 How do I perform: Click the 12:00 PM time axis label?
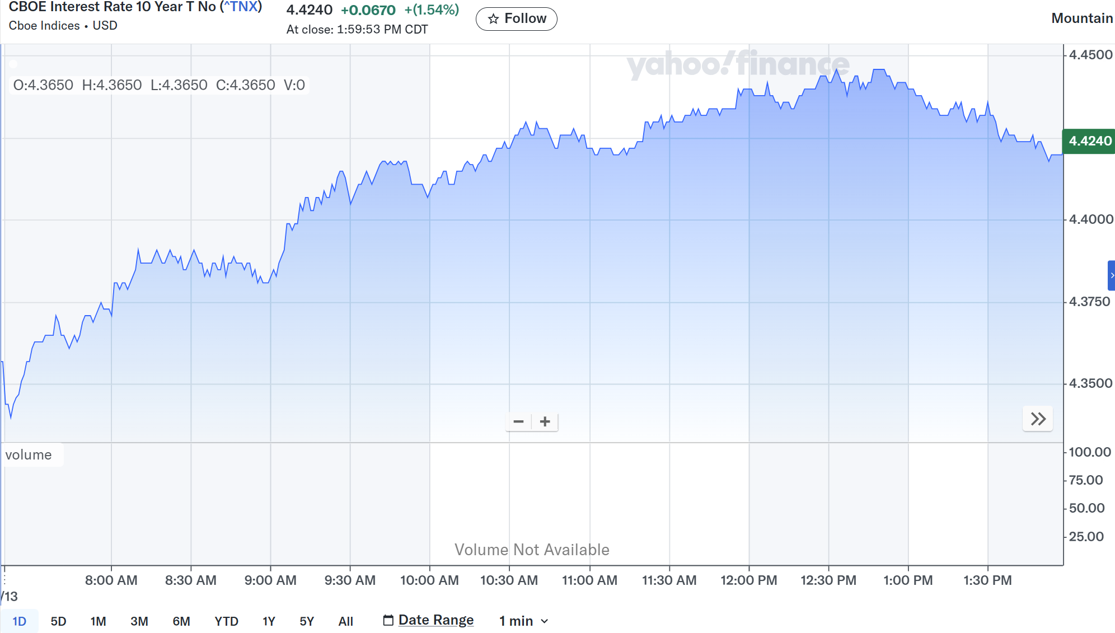(748, 580)
